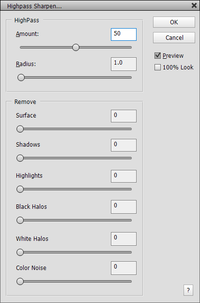This screenshot has width=200, height=303.
Task: Click the Amount slider handle
Action: pos(76,48)
